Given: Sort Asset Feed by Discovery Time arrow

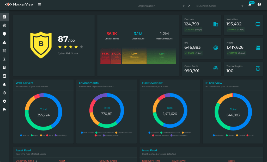Looking at the screenshot, I should [36, 161].
